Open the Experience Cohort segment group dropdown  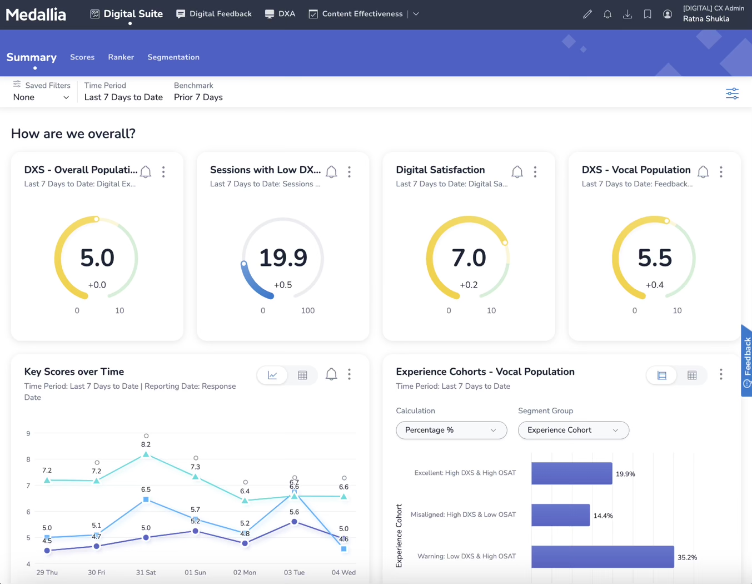(573, 430)
